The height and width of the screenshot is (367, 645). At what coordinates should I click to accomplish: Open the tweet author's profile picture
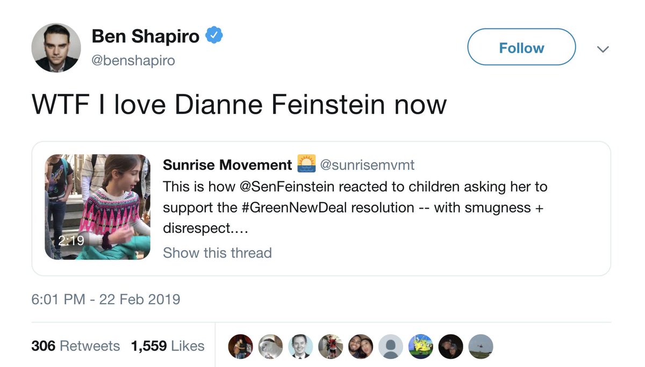[x=56, y=48]
